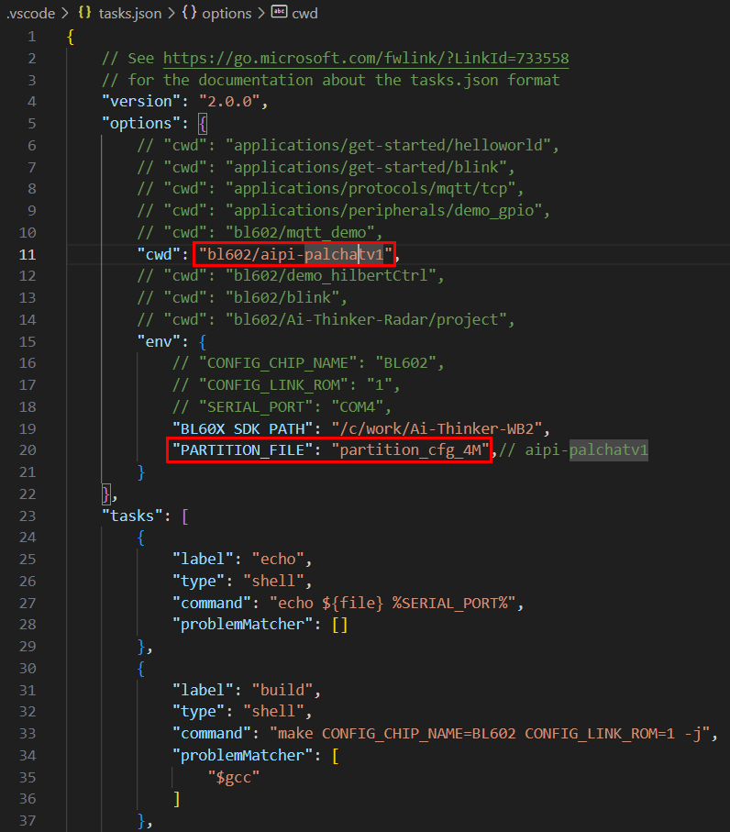Click the "env" opening brace
This screenshot has width=730, height=832.
(x=203, y=342)
